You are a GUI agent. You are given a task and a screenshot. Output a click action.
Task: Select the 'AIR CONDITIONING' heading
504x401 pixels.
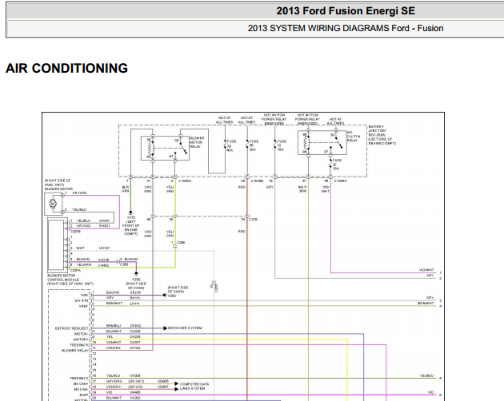point(66,68)
